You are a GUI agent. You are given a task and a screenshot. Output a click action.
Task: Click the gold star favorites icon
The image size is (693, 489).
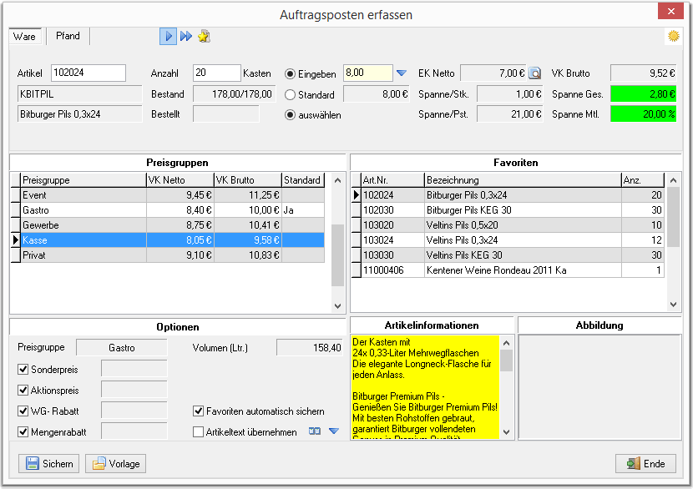pos(204,36)
